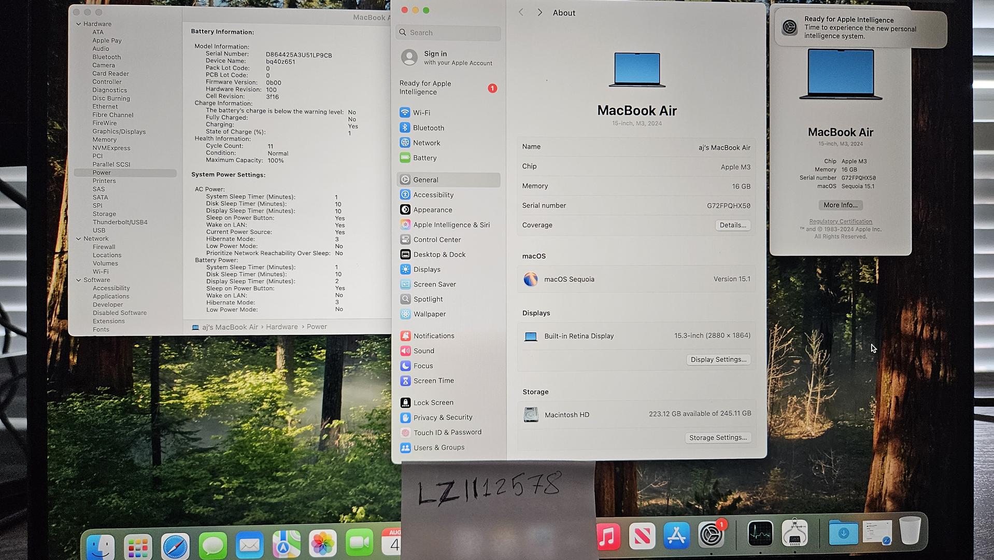
Task: Open App Store from the Dock
Action: tap(676, 535)
